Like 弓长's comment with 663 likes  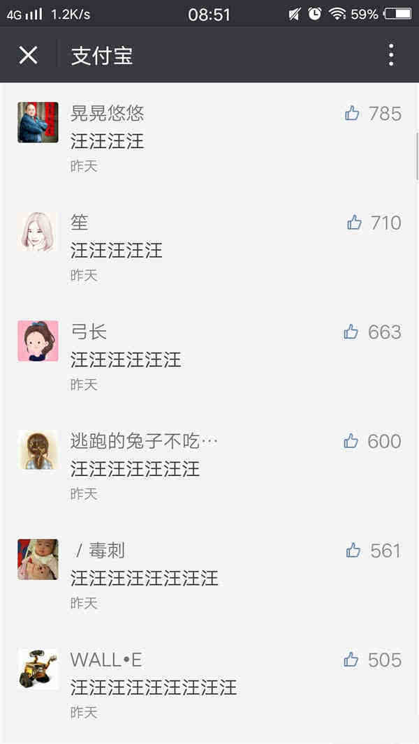(x=351, y=332)
